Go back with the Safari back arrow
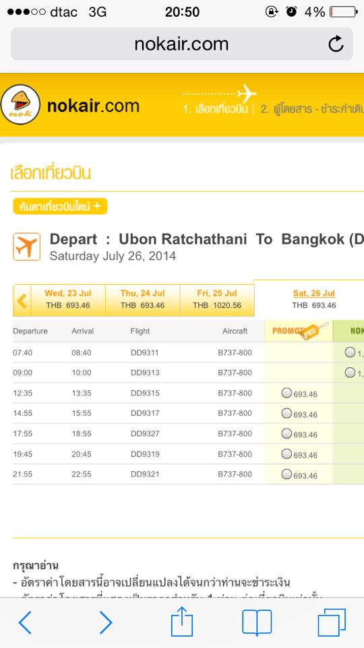Viewport: 364px width, 648px height. (x=25, y=622)
